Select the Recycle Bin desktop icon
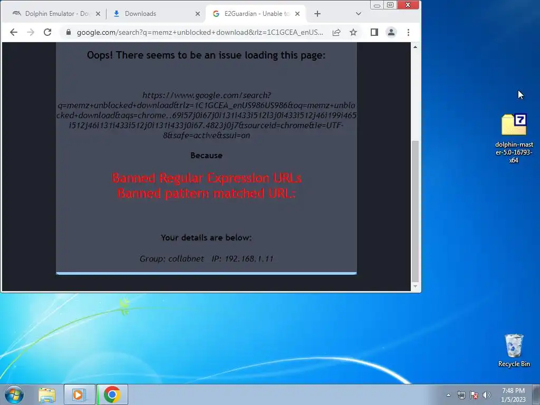540x405 pixels. tap(514, 350)
